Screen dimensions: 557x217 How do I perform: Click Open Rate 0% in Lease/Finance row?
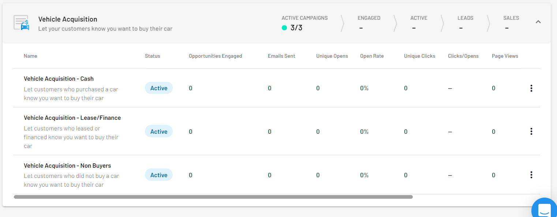coord(364,132)
